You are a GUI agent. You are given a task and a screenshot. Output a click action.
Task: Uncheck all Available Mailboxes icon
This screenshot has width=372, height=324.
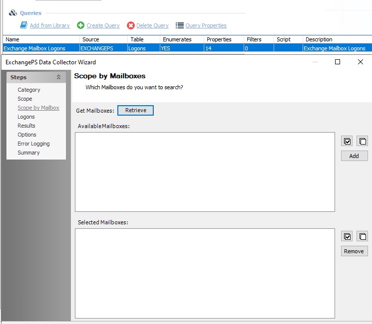(362, 141)
